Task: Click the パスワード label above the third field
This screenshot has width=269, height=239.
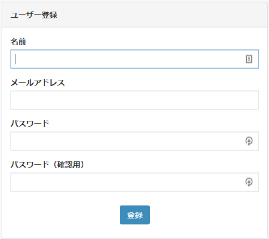Action: coord(30,124)
